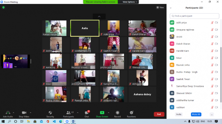Collapse the Participants panel chevron
Screen dimensions: 222x124
click(x=171, y=8)
